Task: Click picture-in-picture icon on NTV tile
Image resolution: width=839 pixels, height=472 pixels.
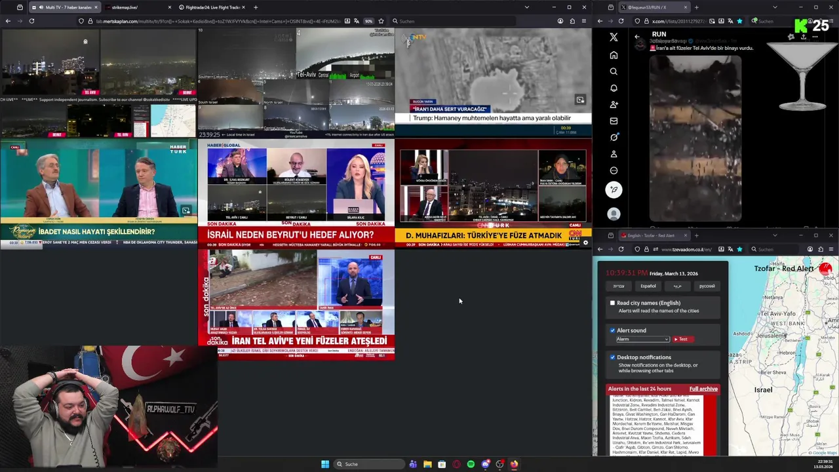Action: (x=580, y=100)
